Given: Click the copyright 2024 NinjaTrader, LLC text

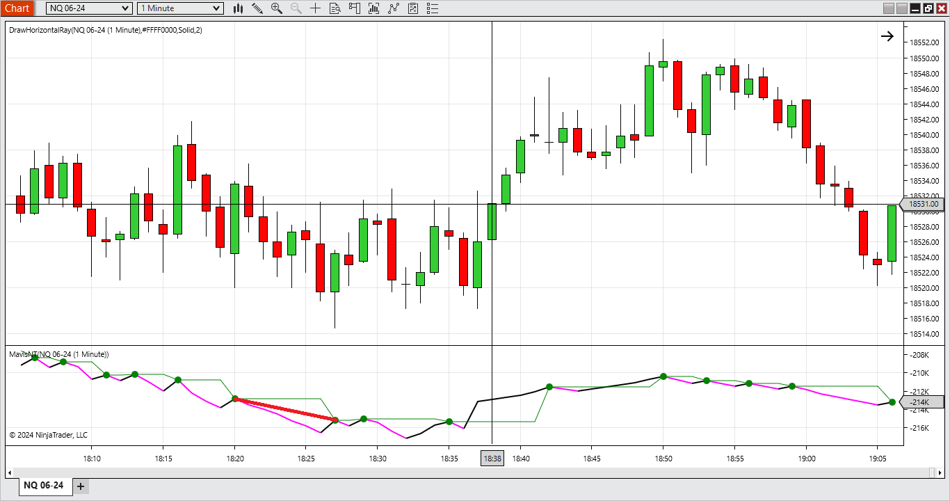Looking at the screenshot, I should point(49,435).
